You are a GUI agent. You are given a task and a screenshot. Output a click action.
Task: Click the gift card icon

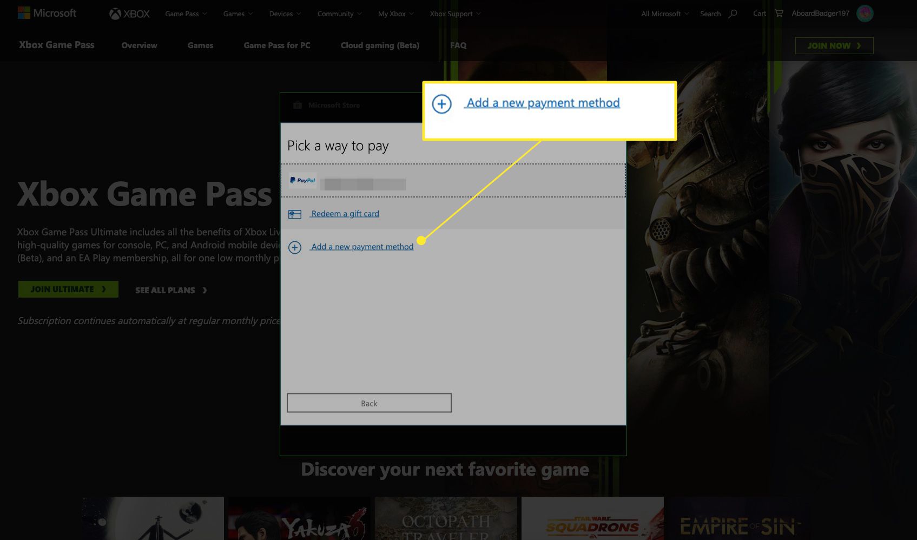[295, 214]
